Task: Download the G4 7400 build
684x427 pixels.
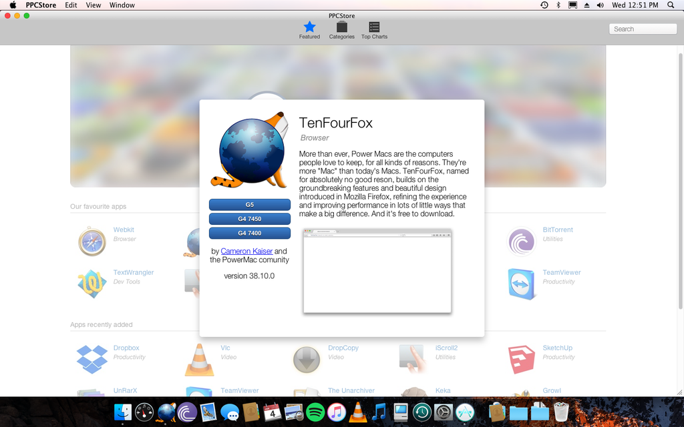Action: (x=250, y=233)
